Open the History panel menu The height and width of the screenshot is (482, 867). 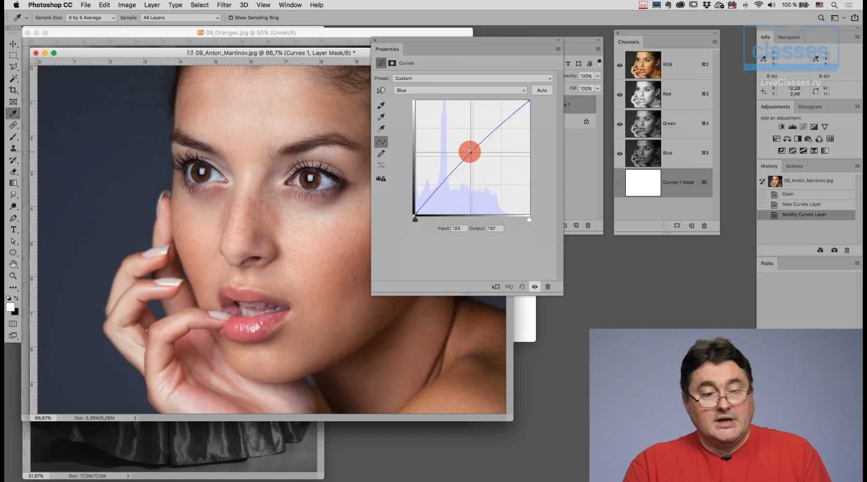click(857, 166)
